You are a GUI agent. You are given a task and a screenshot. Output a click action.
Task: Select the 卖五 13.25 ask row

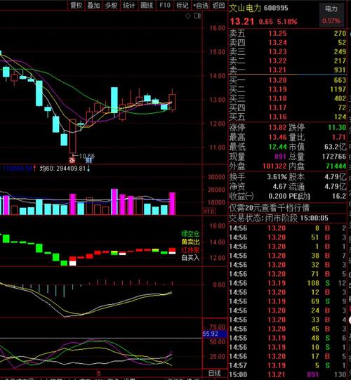(288, 34)
